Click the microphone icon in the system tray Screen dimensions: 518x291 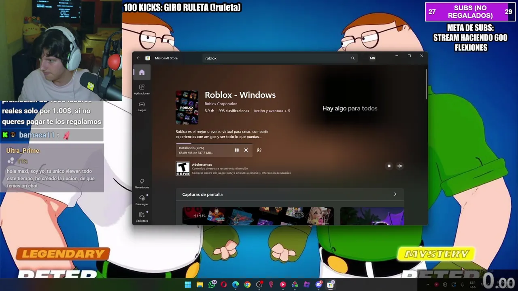tap(462, 285)
